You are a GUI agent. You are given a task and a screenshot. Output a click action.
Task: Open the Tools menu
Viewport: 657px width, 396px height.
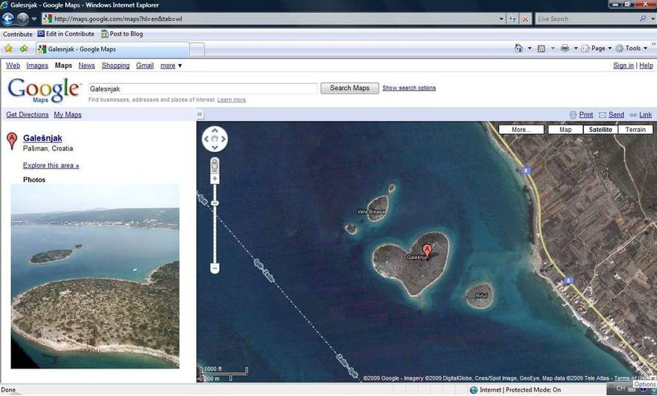[x=631, y=49]
